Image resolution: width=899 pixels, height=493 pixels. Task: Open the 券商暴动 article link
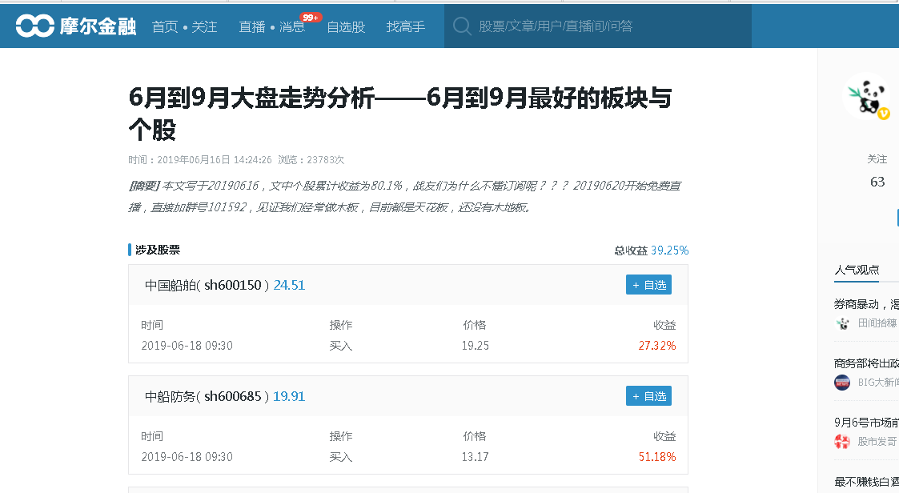866,304
